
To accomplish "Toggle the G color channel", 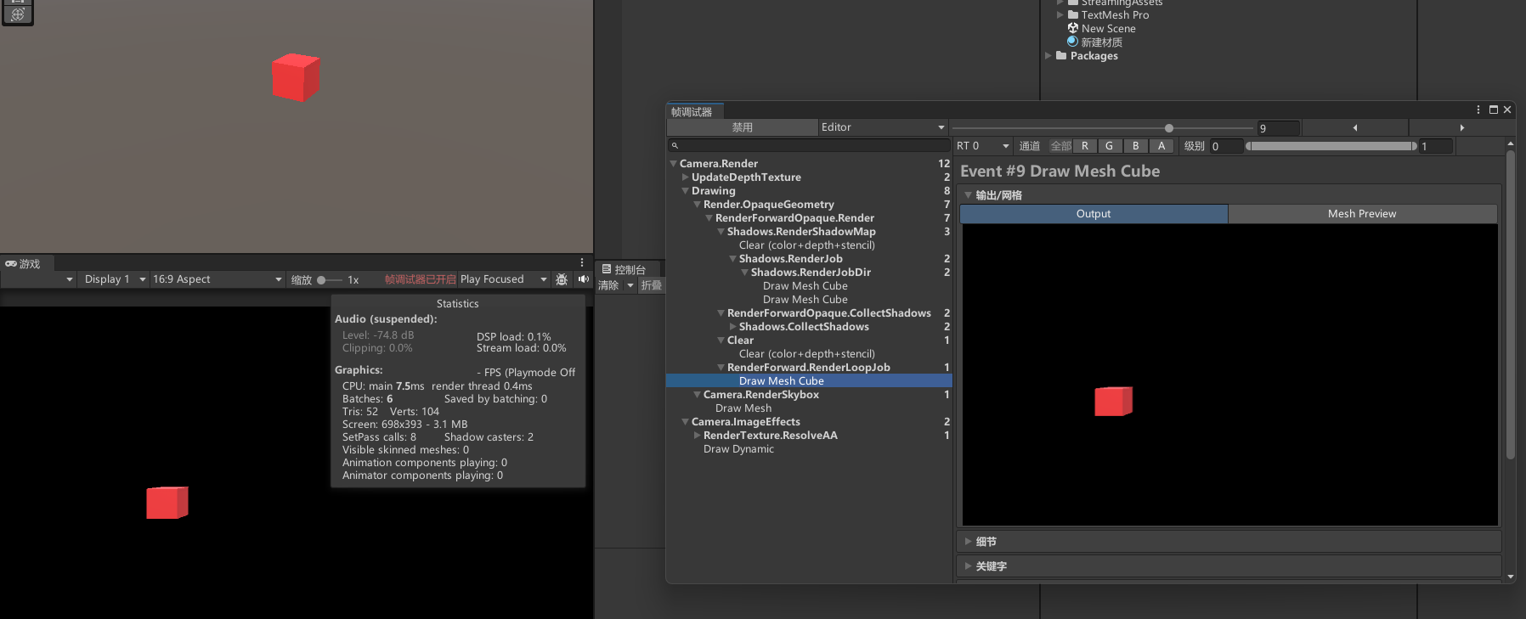I will [1110, 146].
